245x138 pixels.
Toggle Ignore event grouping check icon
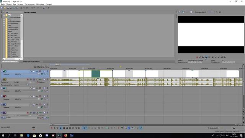(x=141, y=128)
